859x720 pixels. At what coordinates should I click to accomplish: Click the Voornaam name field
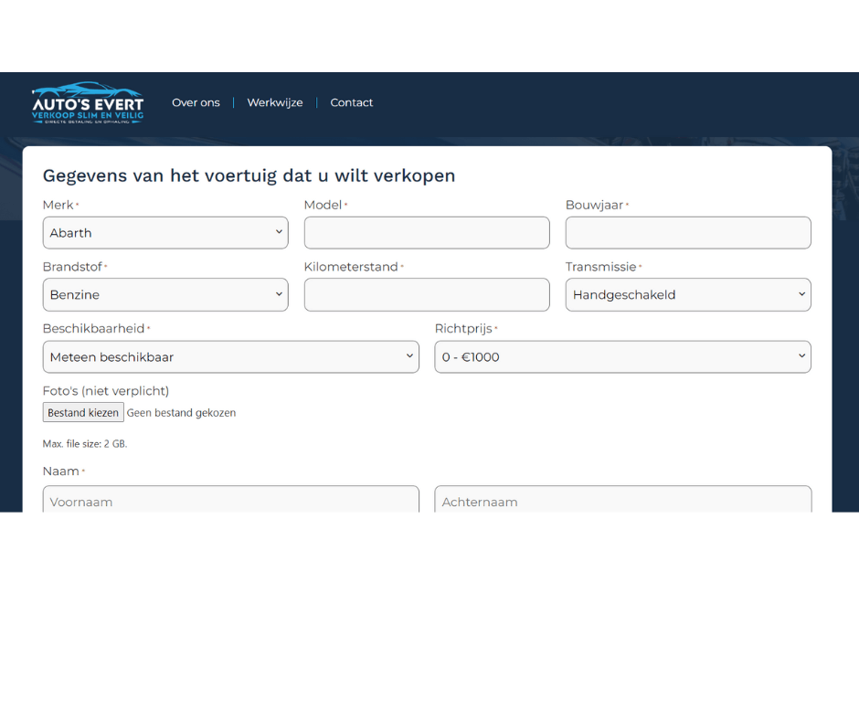(x=230, y=499)
